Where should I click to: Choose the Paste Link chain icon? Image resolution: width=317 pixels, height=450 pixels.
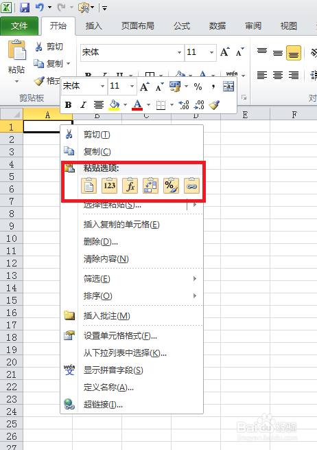click(x=191, y=185)
